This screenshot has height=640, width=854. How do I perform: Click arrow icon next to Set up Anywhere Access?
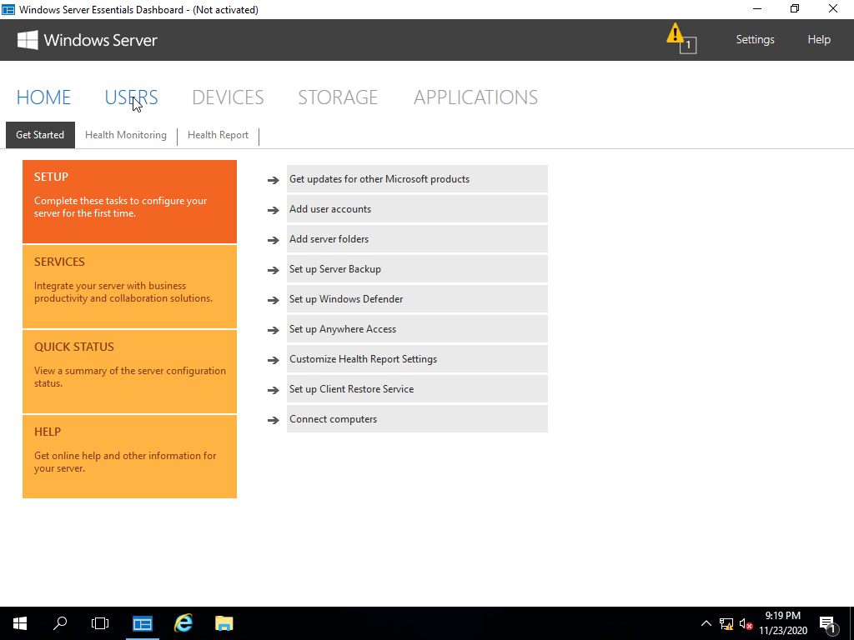(274, 330)
